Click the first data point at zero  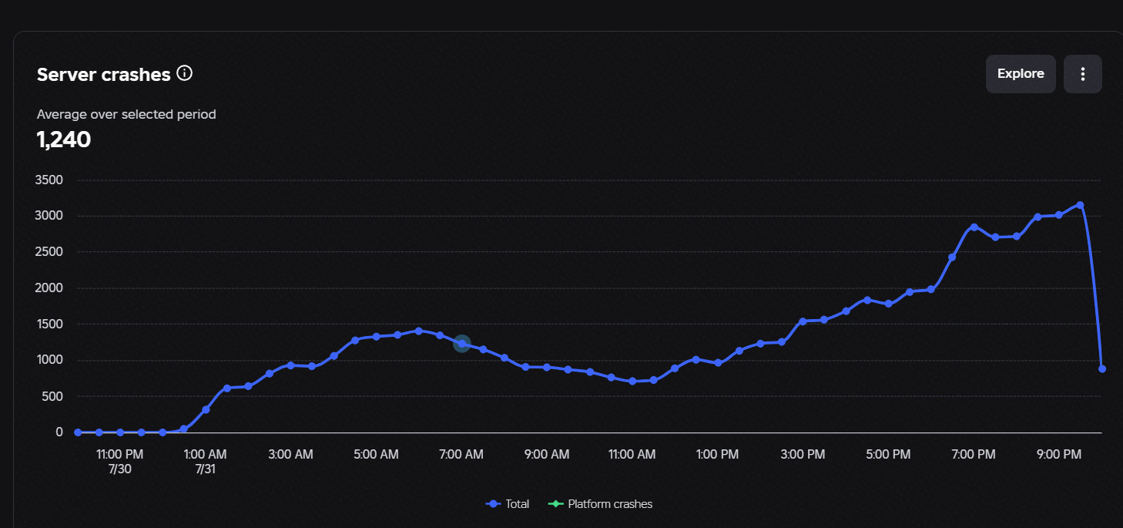[x=78, y=432]
